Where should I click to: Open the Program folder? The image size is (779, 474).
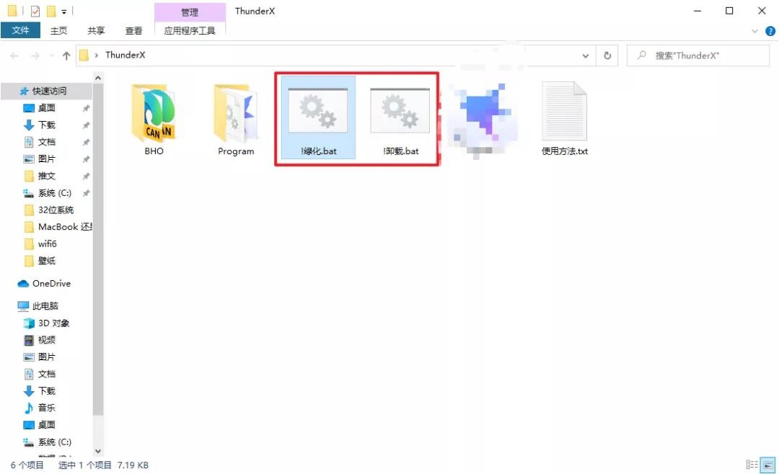click(236, 113)
